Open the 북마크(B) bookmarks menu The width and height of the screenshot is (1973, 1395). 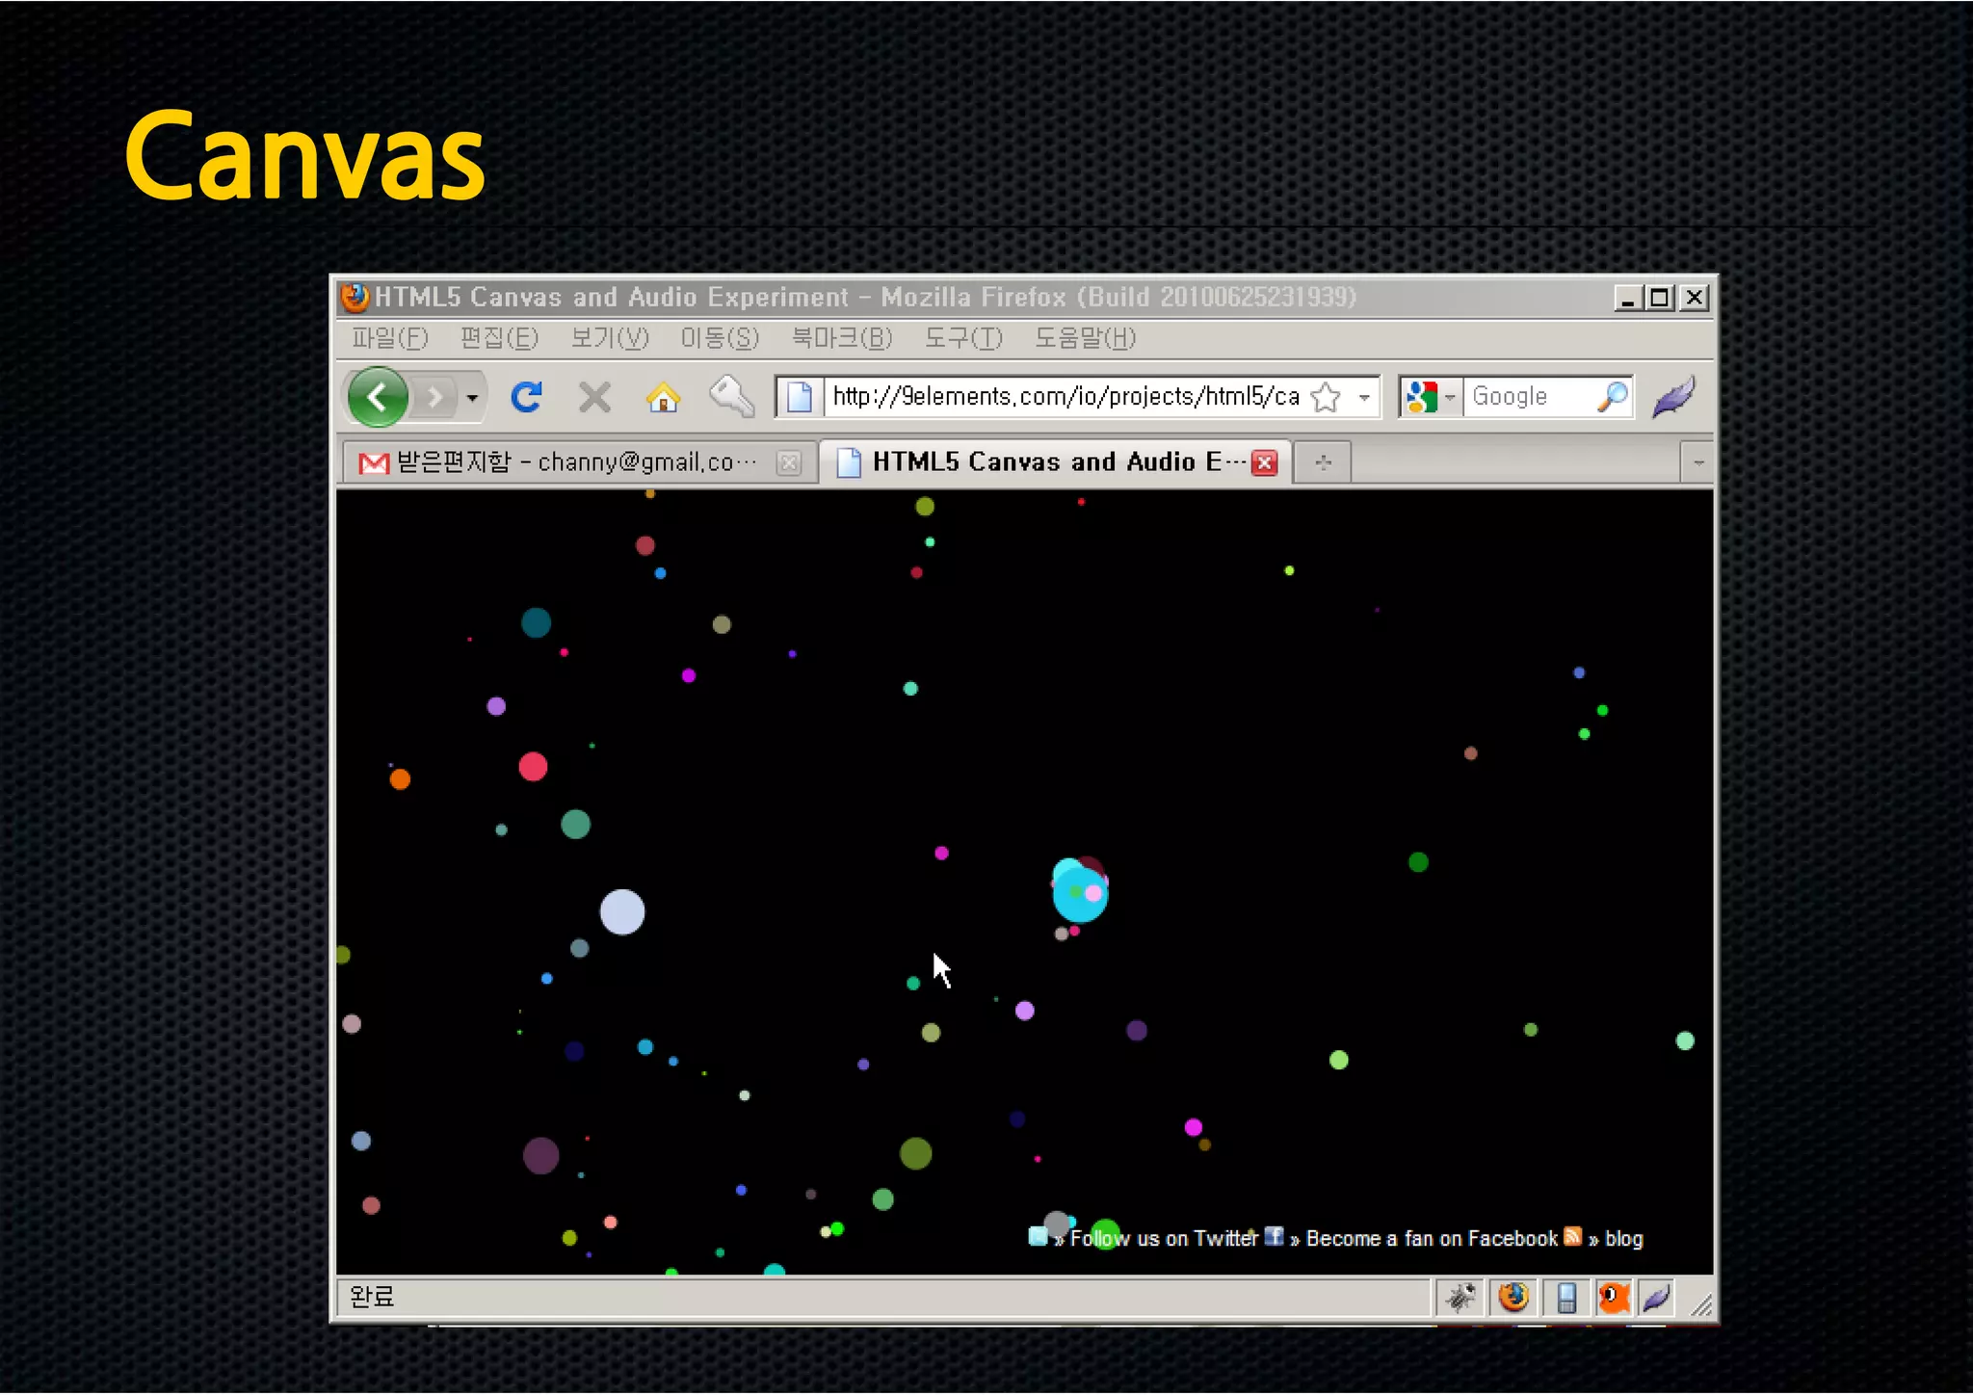coord(841,338)
